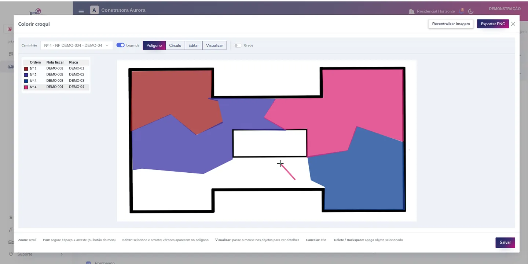528x264 pixels.
Task: Click the purple Nº 2 legend swatch
Action: (26, 75)
